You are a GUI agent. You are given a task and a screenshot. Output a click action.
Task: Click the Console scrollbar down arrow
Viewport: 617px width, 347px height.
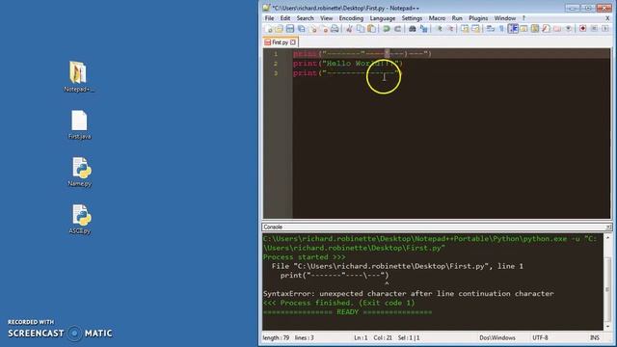pos(607,326)
